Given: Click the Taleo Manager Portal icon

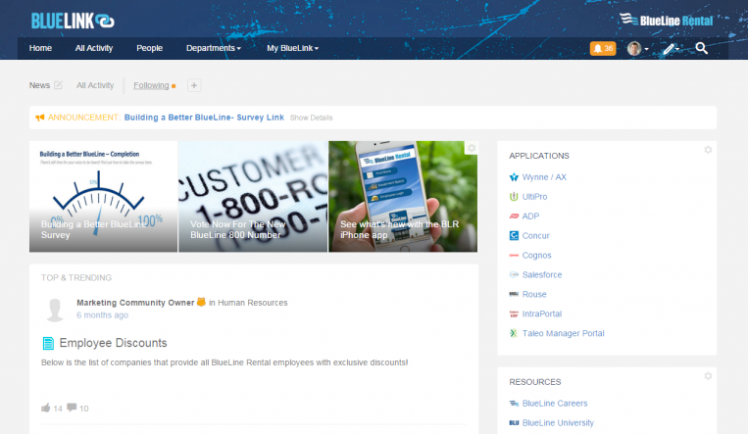Looking at the screenshot, I should click(514, 333).
